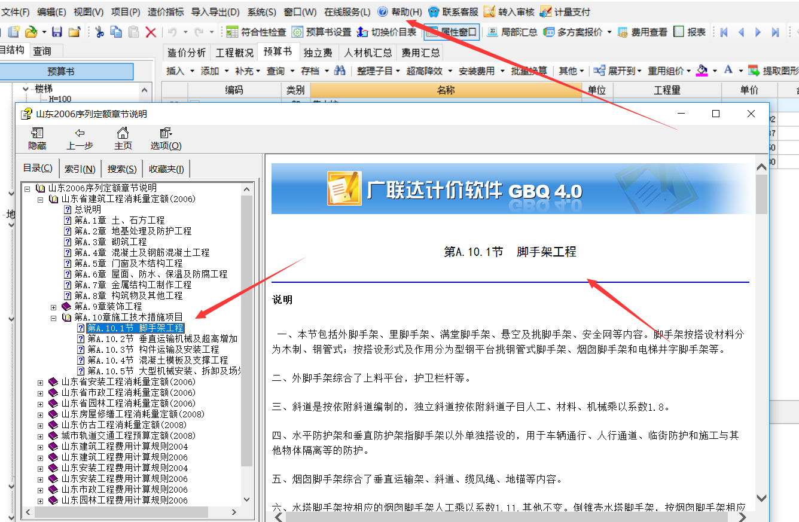Click 名称 column header in grid
799x522 pixels.
pos(446,90)
